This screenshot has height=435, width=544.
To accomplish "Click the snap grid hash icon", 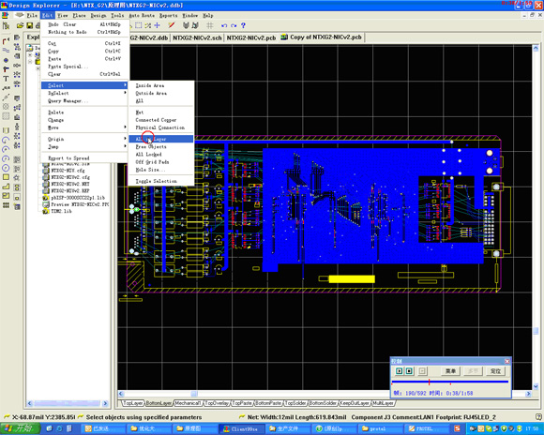I will (x=210, y=25).
